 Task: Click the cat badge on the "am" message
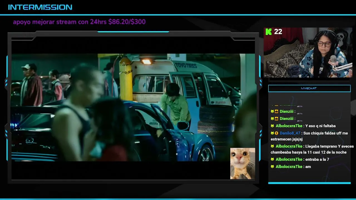tap(272, 167)
